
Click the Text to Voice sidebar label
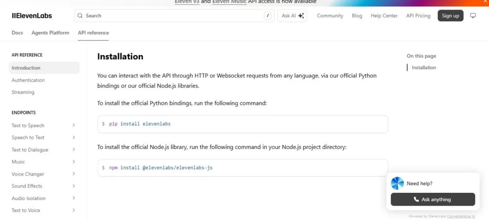click(26, 210)
